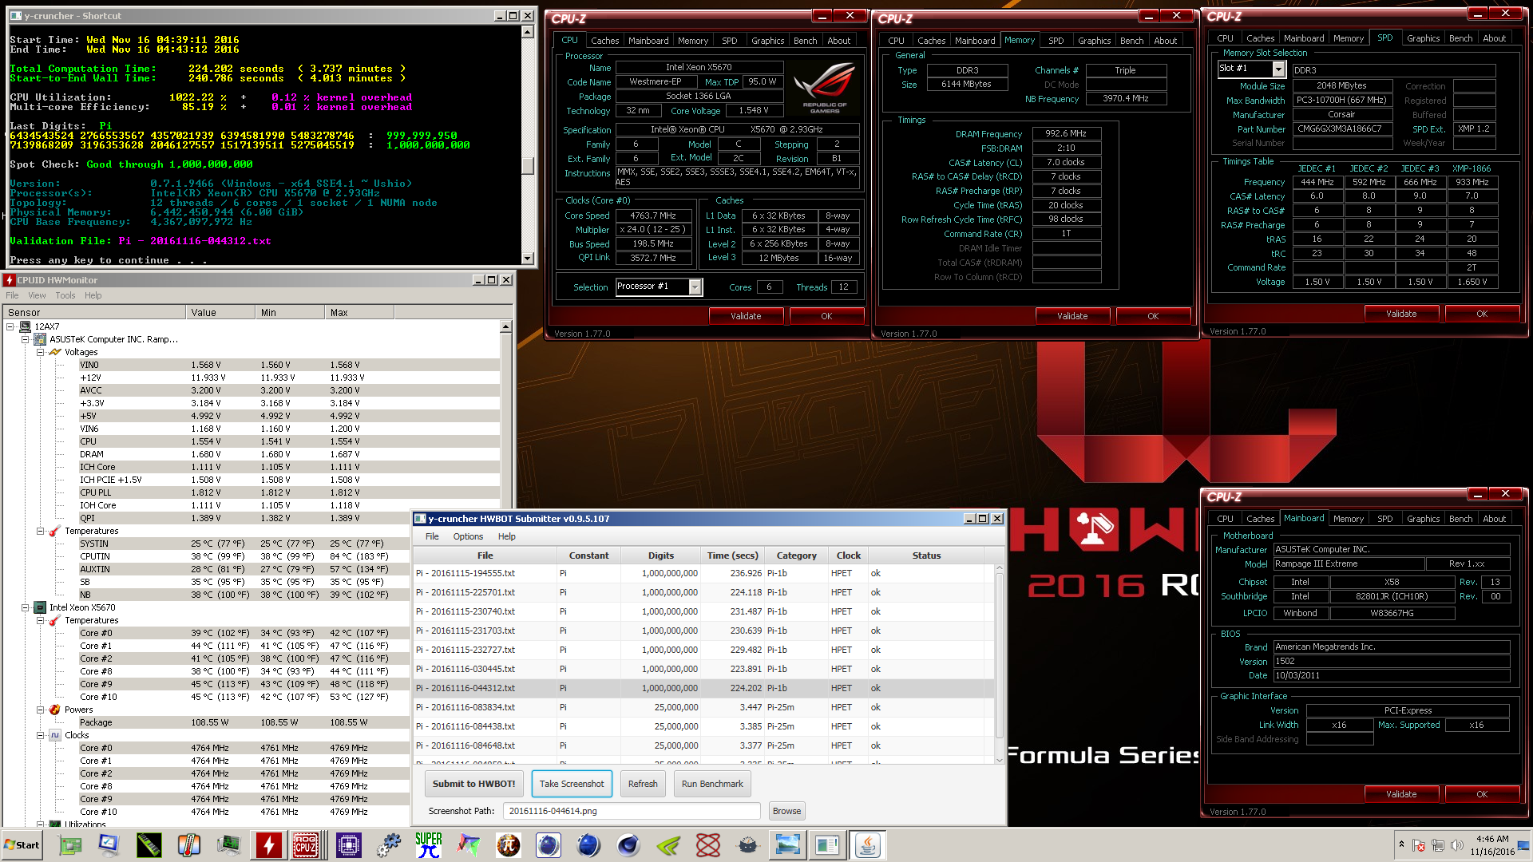Click the green RAM stick taskbar icon
1533x862 pixels.
point(149,845)
